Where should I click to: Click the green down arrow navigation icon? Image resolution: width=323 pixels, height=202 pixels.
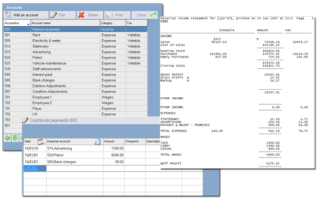pyautogui.click(x=15, y=138)
